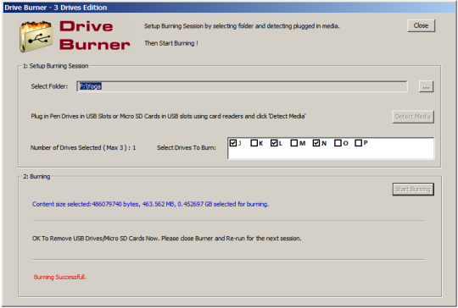The height and width of the screenshot is (308, 458).
Task: Uncheck the J drive checkbox
Action: tap(232, 143)
